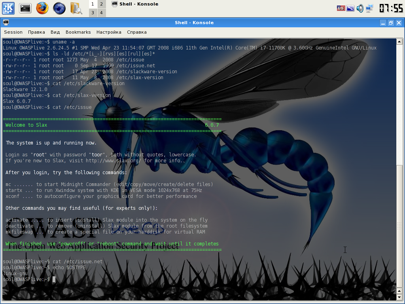Minimize the Konsole window
This screenshot has width=405, height=304.
[383, 23]
